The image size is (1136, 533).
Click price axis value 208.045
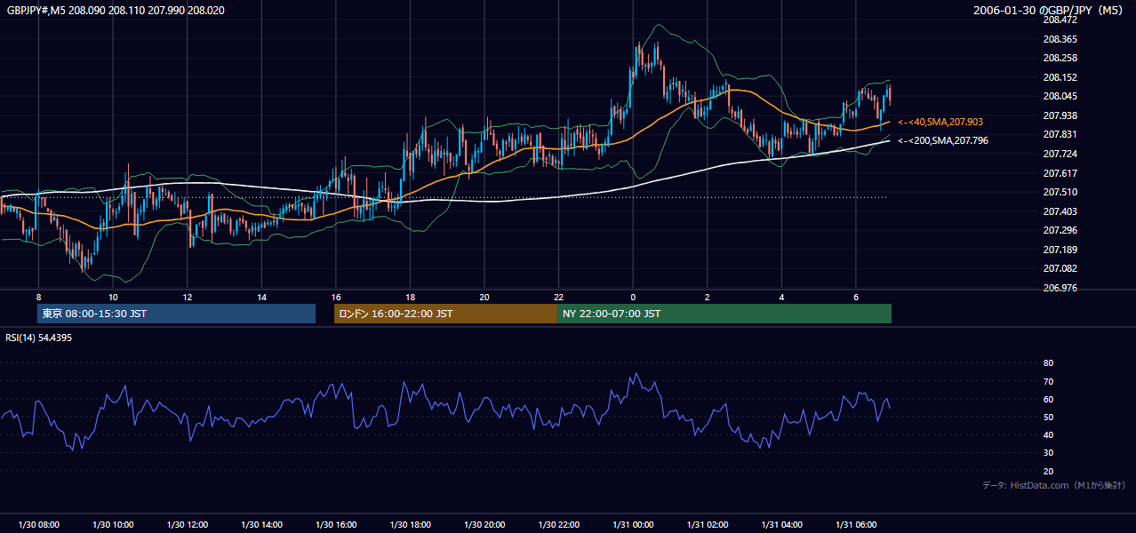pyautogui.click(x=1060, y=96)
